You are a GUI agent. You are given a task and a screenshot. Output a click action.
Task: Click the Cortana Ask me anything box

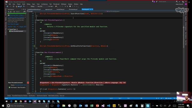click(28, 106)
